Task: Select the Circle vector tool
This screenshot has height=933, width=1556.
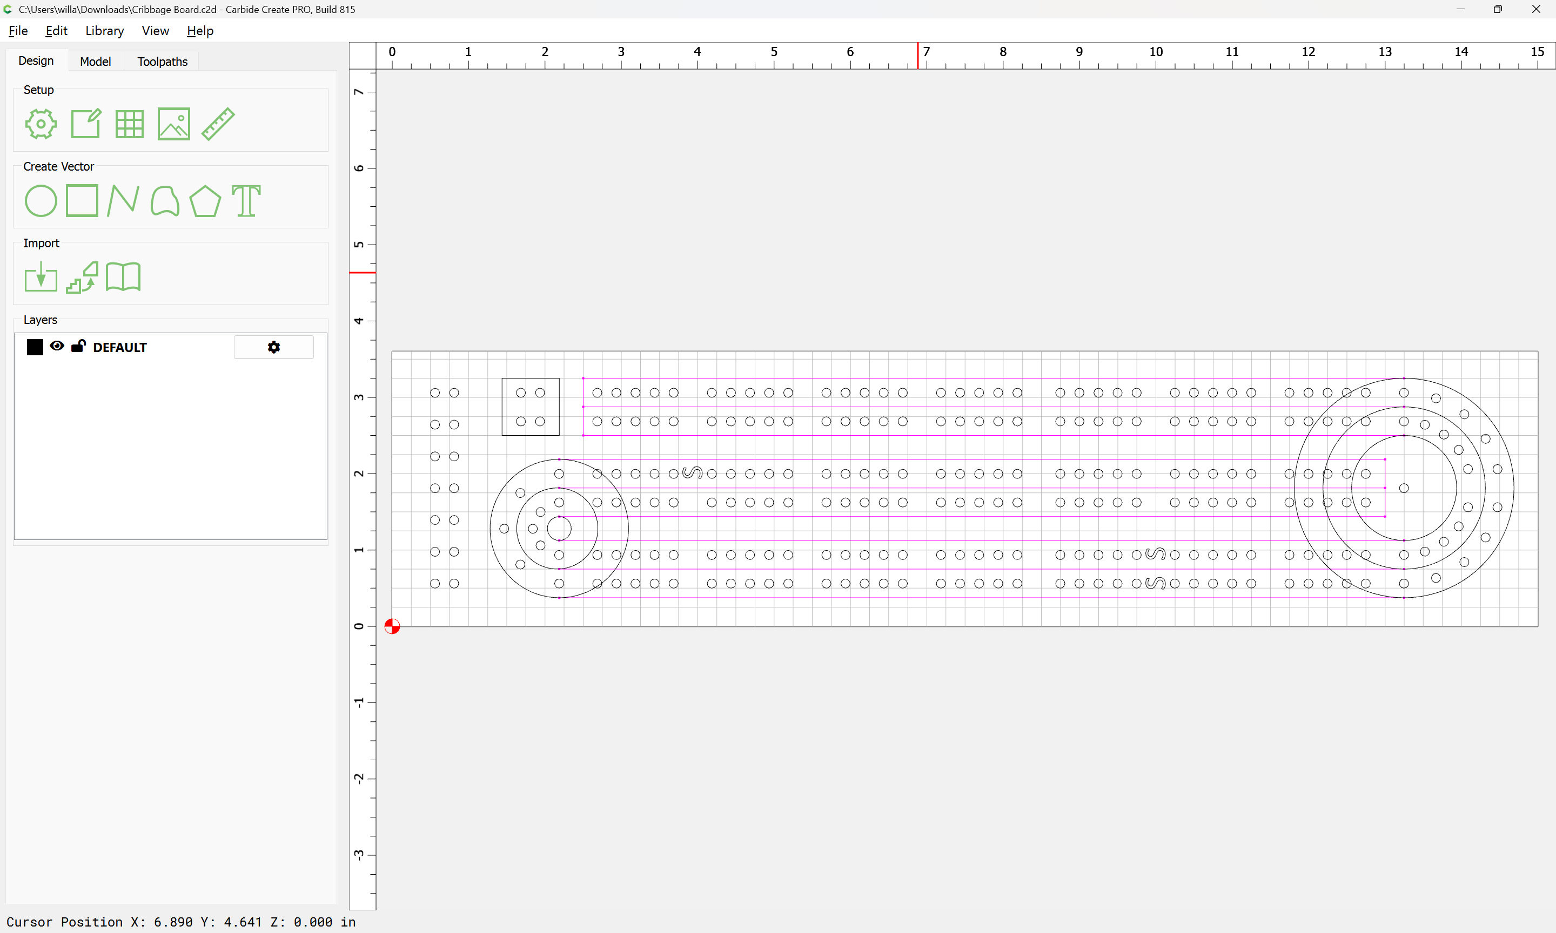Action: [x=41, y=201]
